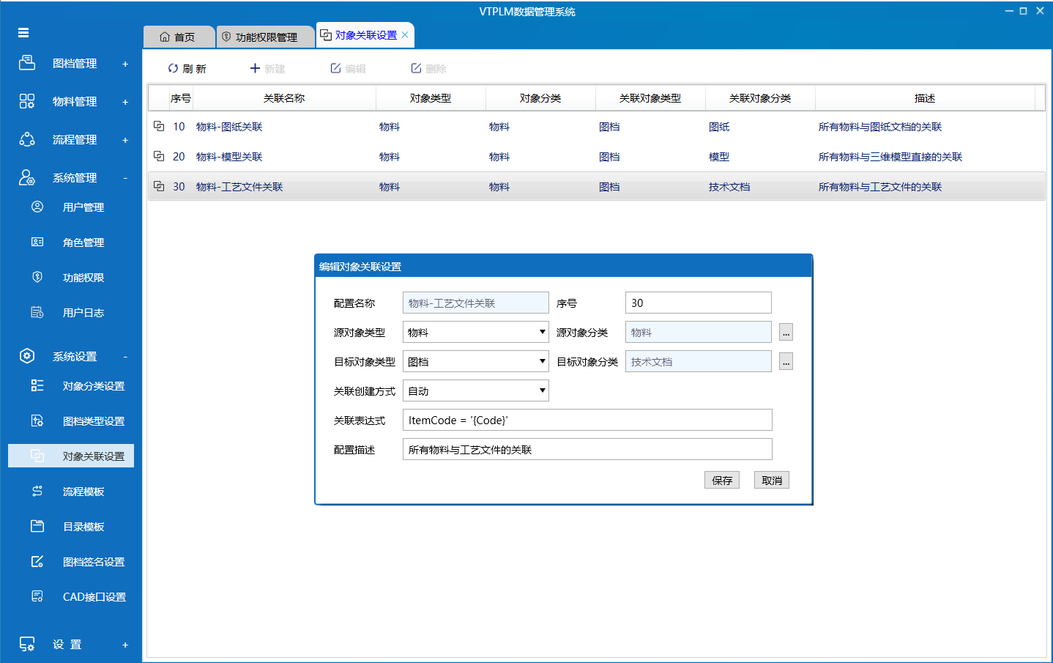Switch to the 首页 tab
The height and width of the screenshot is (663, 1053).
tap(178, 37)
